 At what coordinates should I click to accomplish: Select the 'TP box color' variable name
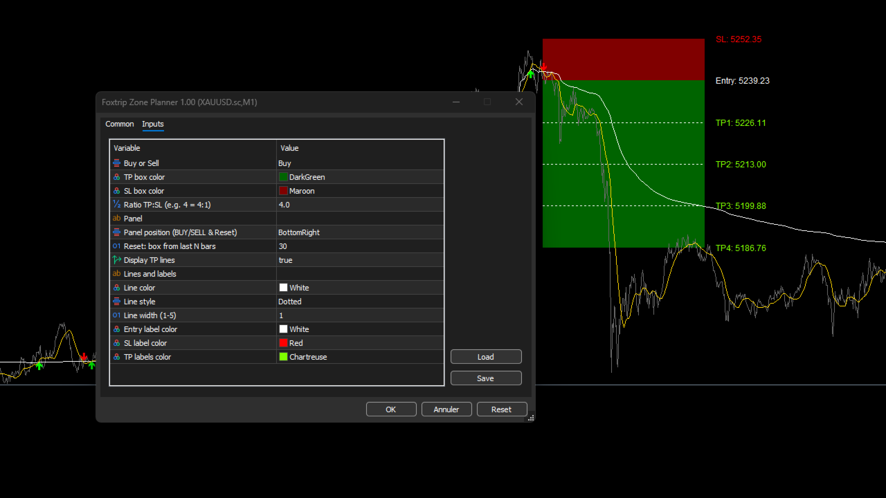144,177
